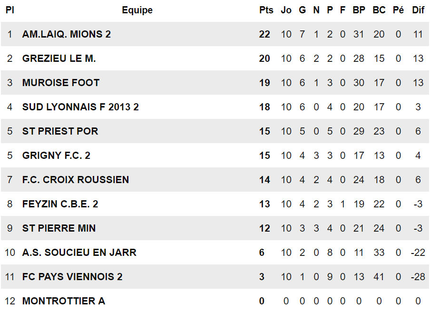
Task: Click A.S. SOUCIEU EN JARR
Action: 79,253
